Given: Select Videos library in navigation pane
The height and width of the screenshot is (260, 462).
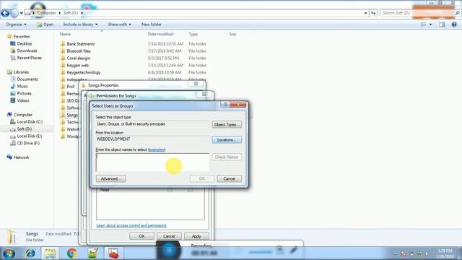Looking at the screenshot, I should 23,100.
